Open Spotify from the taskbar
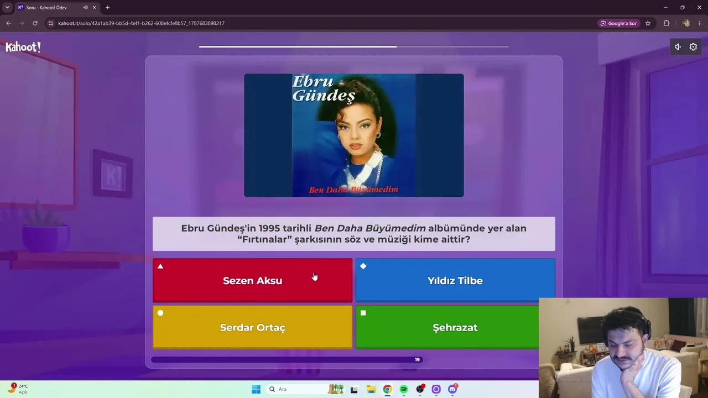Image resolution: width=708 pixels, height=398 pixels. (404, 389)
